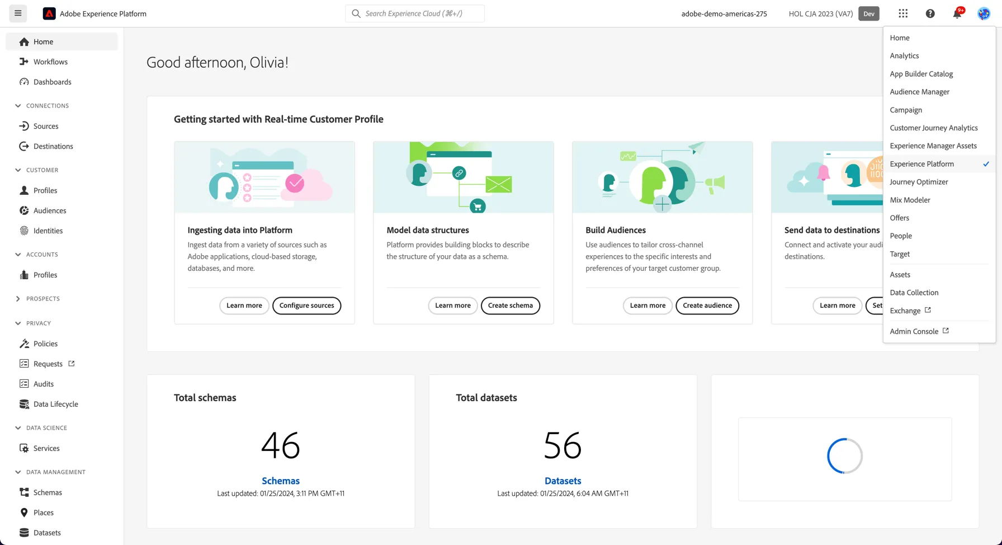Focus the Search Experience Cloud field
The width and height of the screenshot is (1002, 545).
tap(415, 13)
